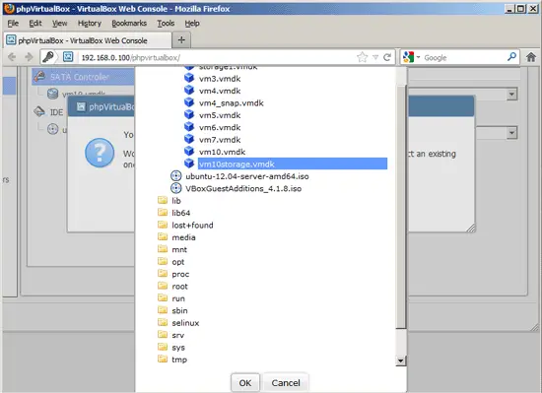Select vm4_snap.vmdk file name
The width and height of the screenshot is (542, 393).
tap(232, 102)
